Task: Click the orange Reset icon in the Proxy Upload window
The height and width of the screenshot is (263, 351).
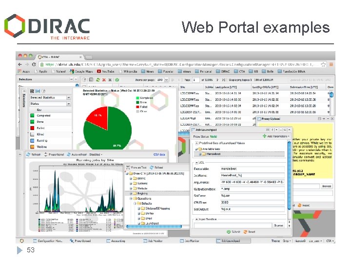Action: (x=299, y=206)
